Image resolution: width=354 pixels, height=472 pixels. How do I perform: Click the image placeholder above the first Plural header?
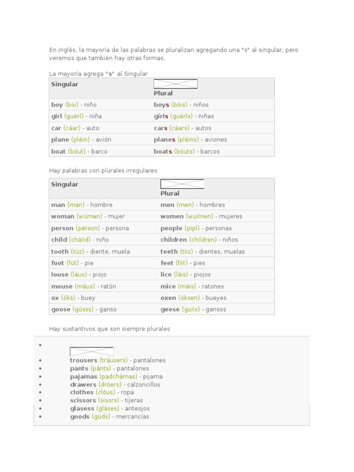(175, 84)
